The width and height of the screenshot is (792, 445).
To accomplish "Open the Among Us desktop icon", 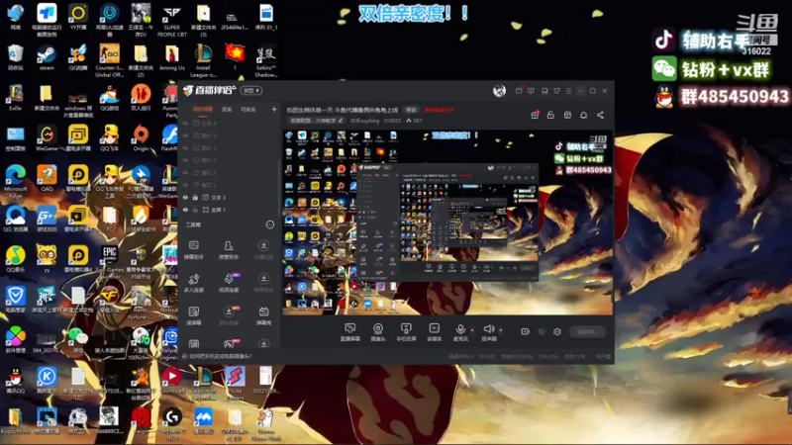I will pyautogui.click(x=171, y=58).
